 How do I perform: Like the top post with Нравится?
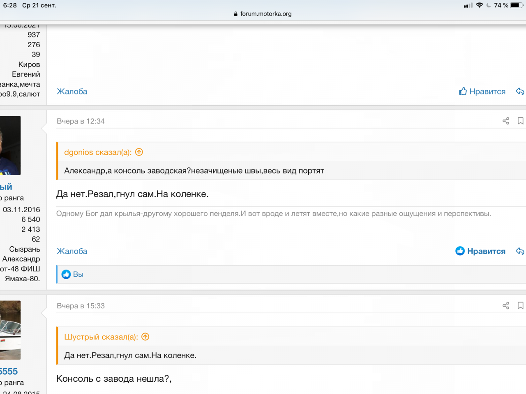tap(482, 92)
